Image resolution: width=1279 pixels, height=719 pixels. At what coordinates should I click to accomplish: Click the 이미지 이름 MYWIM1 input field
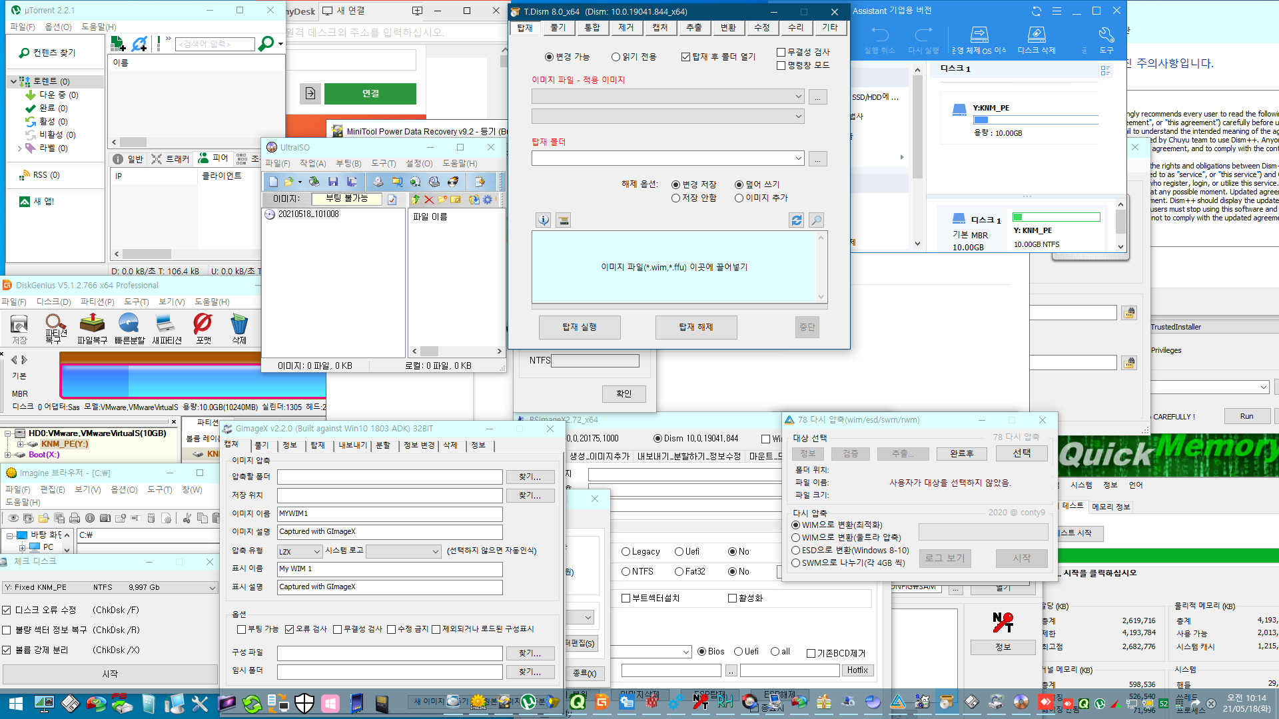[390, 515]
